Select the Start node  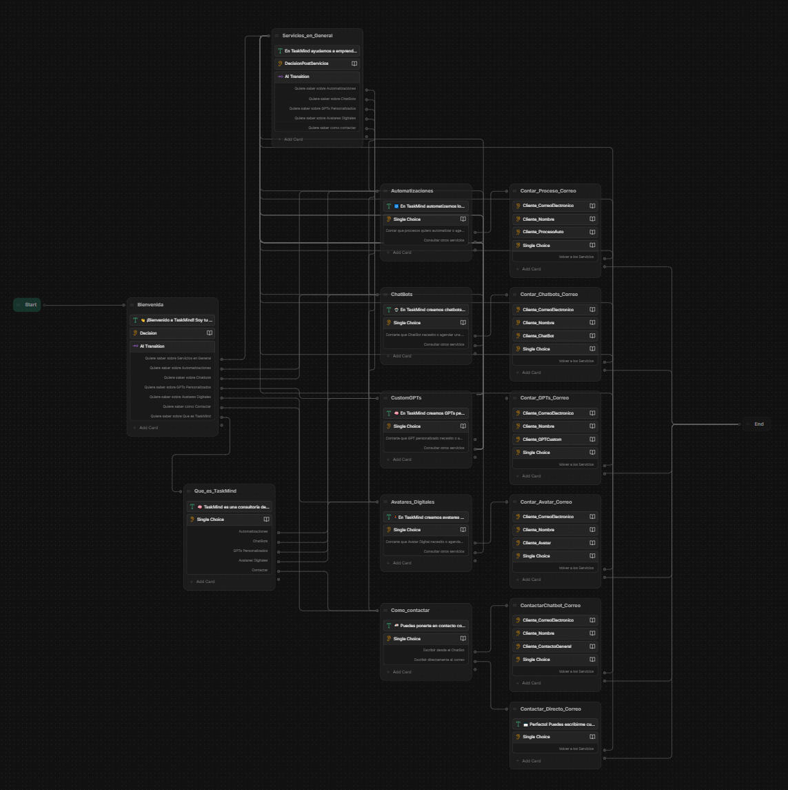27,304
